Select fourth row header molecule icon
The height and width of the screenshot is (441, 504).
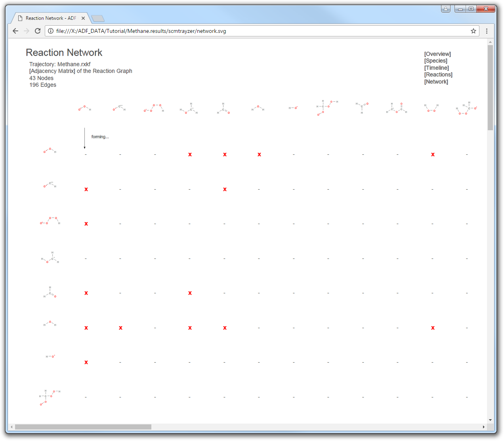[x=50, y=257]
